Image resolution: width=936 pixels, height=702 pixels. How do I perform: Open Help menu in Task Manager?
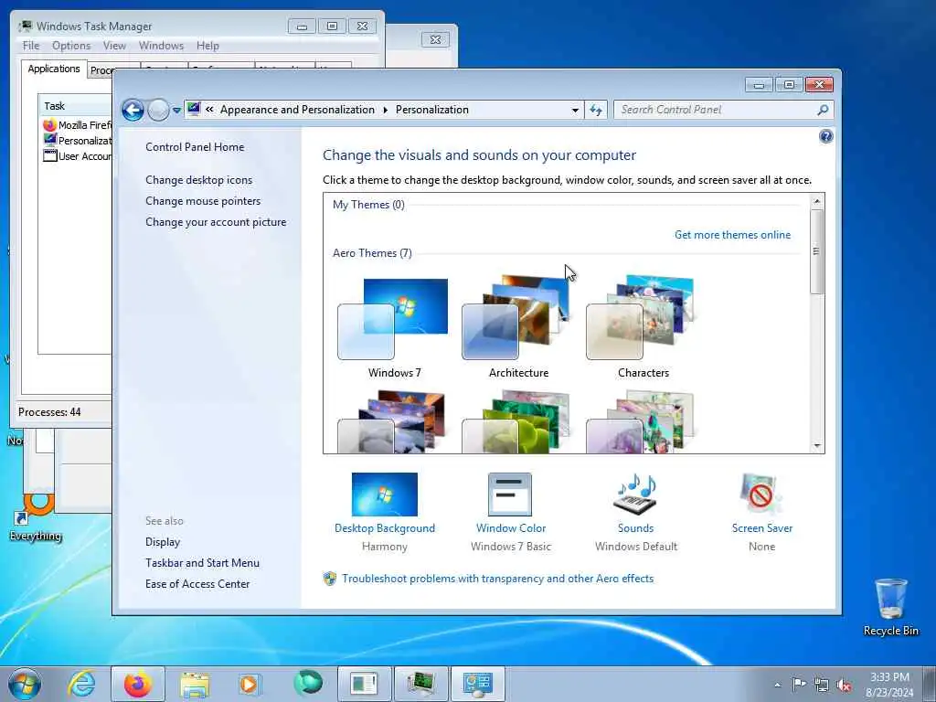(x=207, y=46)
